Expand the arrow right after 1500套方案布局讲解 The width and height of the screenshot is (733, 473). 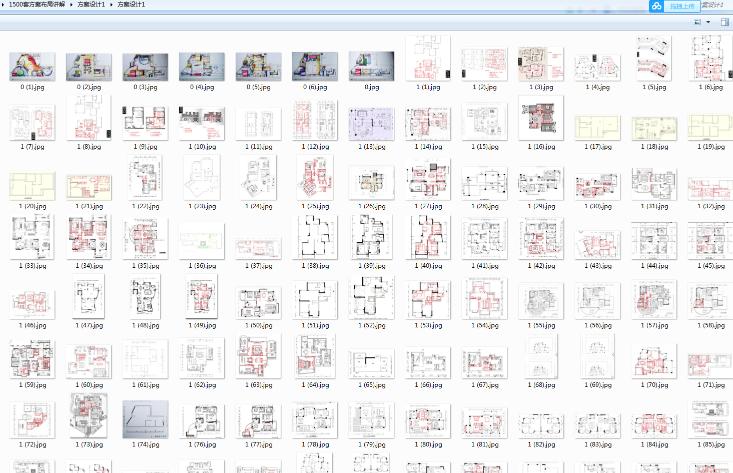[71, 5]
